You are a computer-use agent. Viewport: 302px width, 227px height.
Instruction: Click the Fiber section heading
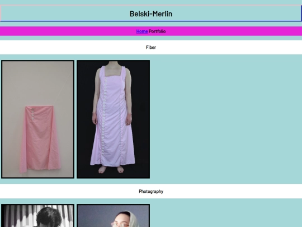[x=151, y=47]
